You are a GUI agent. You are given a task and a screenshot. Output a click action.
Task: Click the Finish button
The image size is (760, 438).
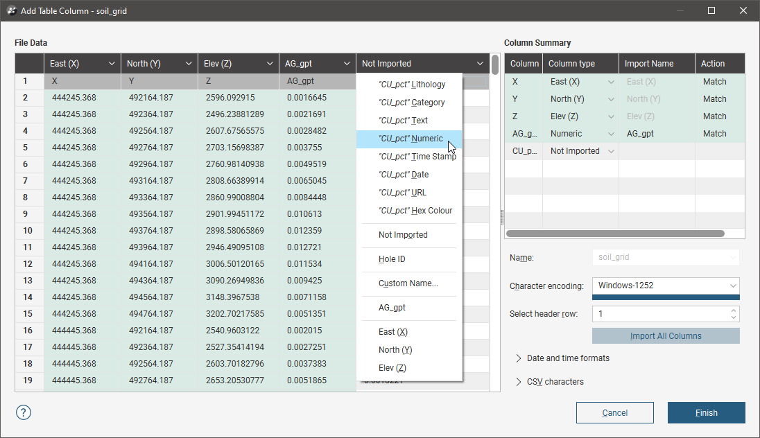[x=706, y=413]
